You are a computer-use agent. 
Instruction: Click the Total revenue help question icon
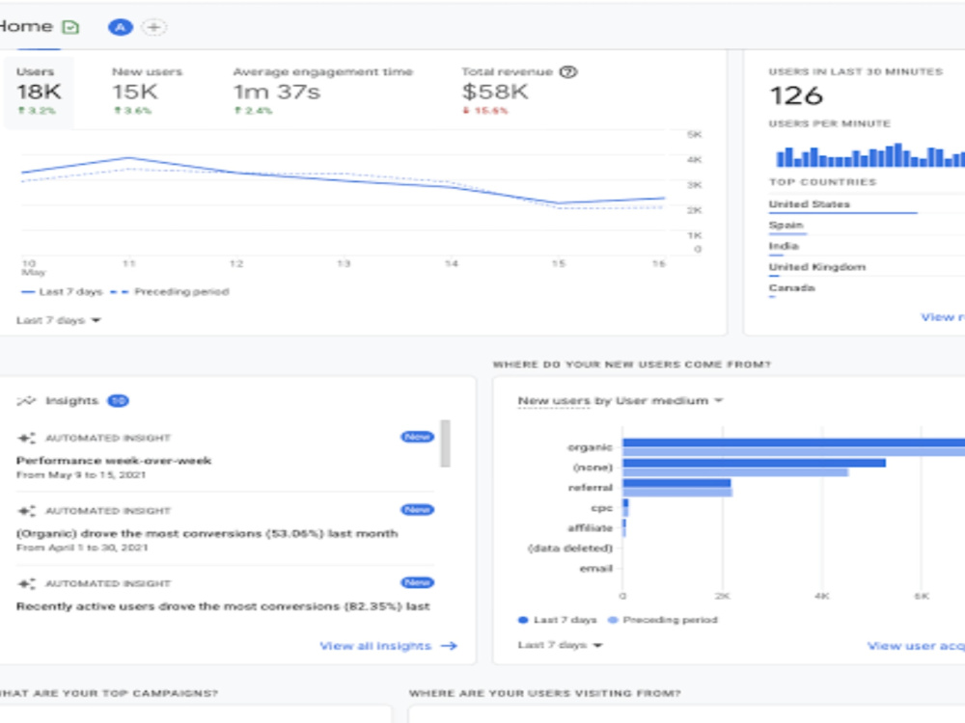(x=568, y=72)
